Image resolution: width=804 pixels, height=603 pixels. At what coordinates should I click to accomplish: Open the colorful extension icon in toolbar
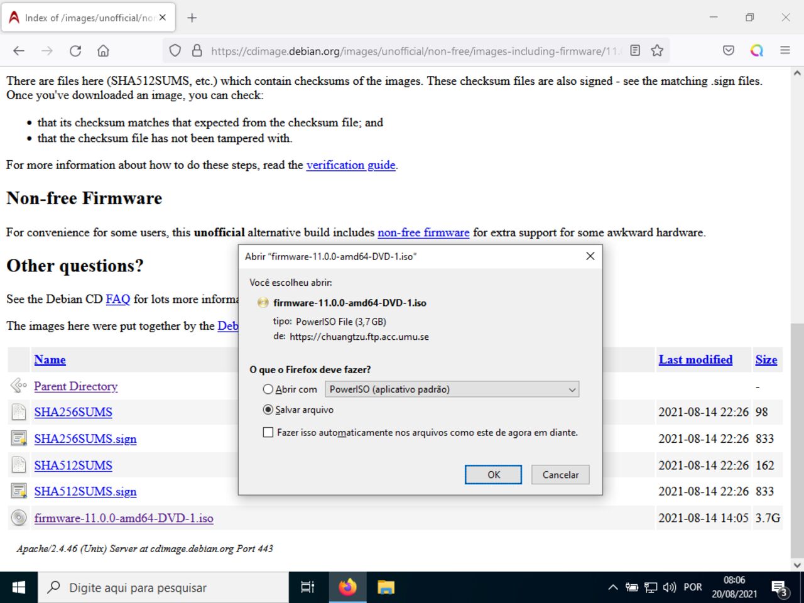coord(757,51)
